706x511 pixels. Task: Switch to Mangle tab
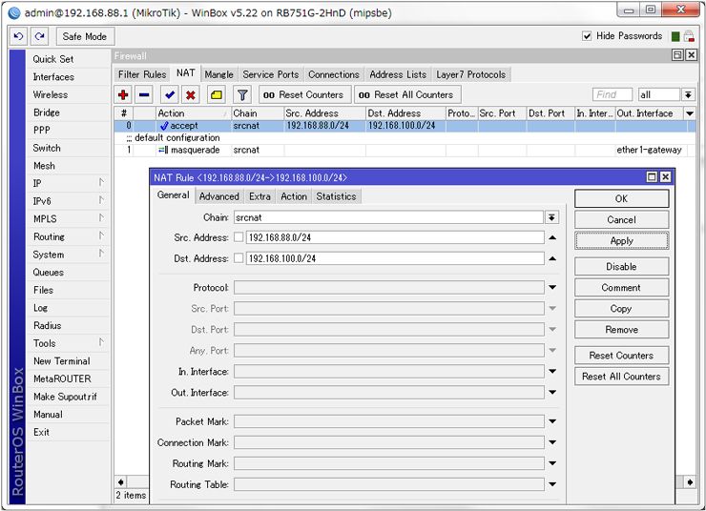point(218,74)
